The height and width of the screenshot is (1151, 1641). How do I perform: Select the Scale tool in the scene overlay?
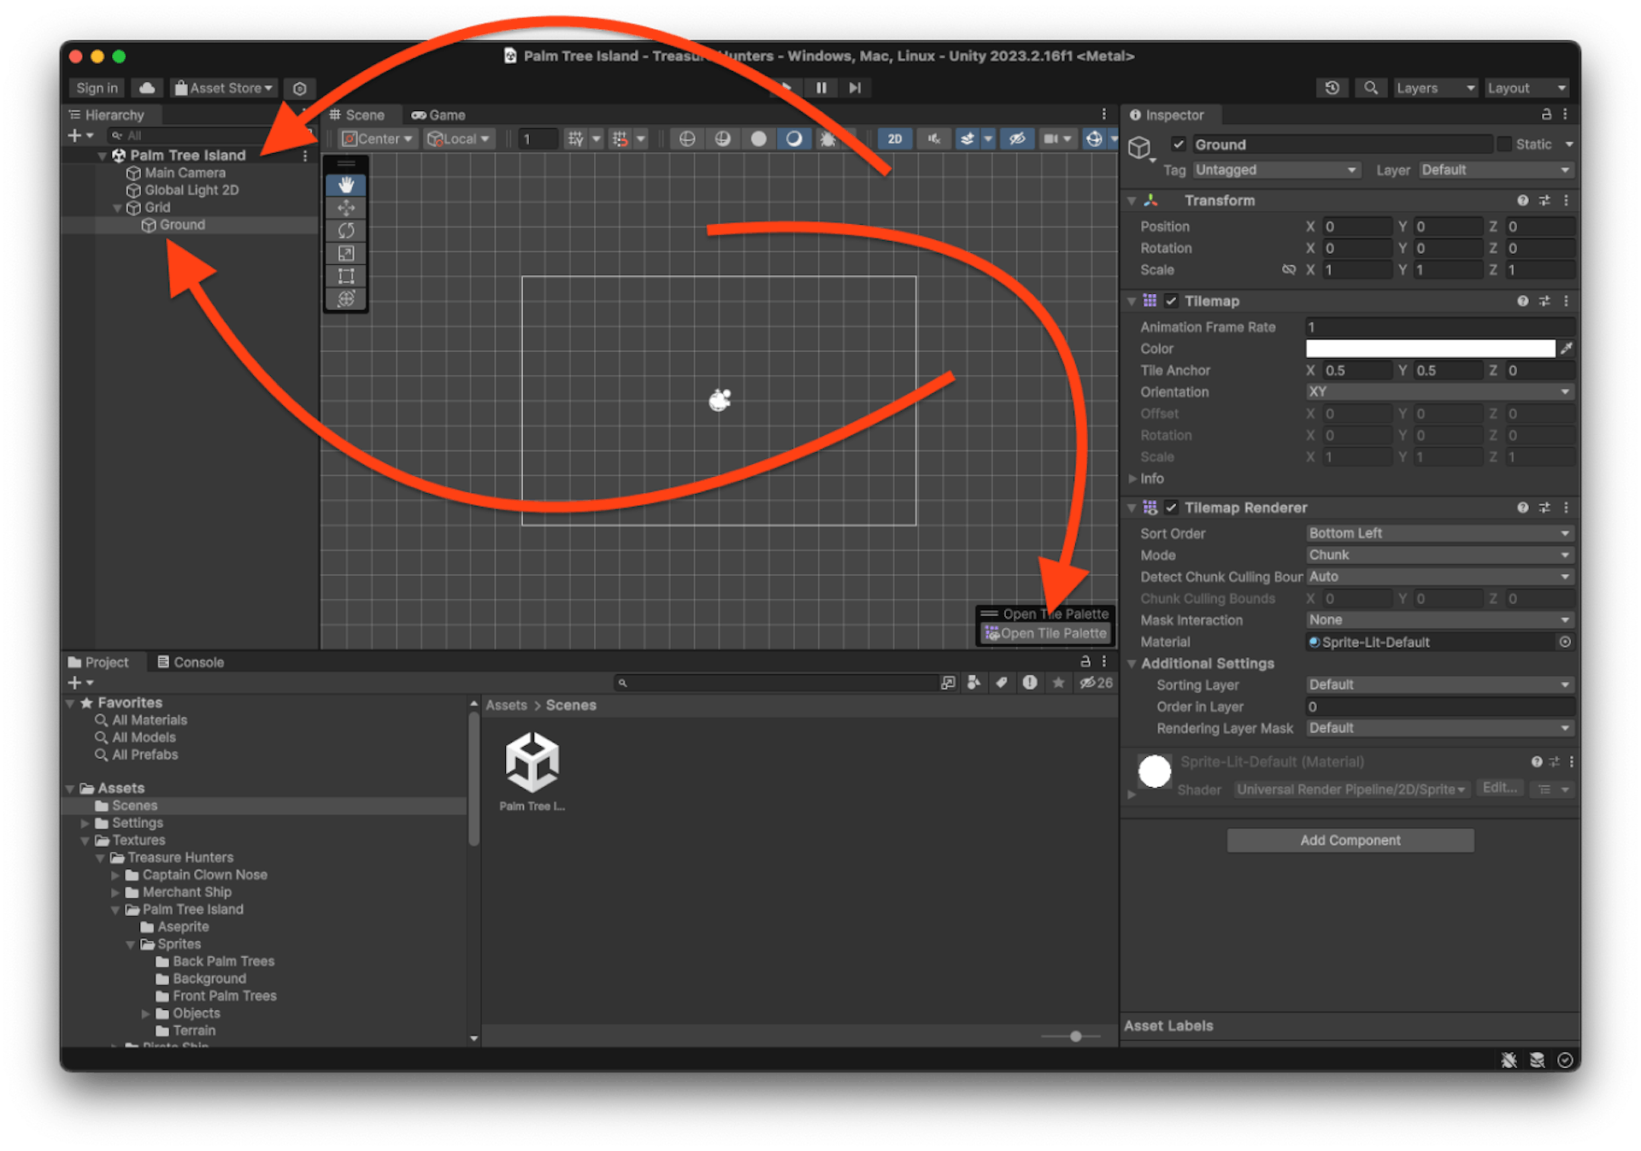click(x=346, y=253)
